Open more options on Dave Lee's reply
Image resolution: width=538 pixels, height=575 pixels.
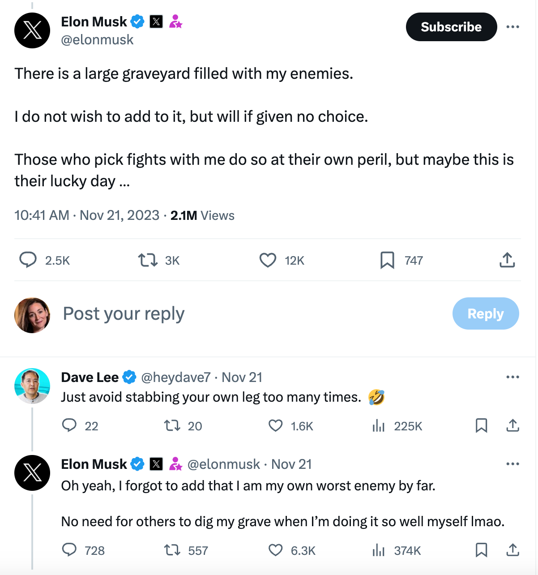click(512, 377)
